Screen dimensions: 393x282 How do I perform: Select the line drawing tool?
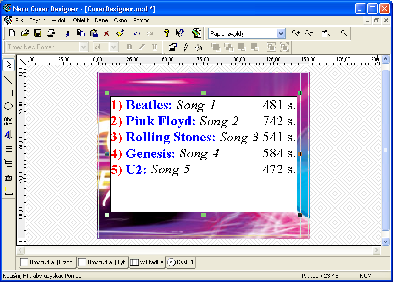[8, 80]
